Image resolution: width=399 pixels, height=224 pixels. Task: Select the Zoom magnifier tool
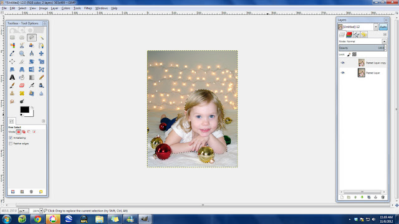pyautogui.click(x=22, y=54)
